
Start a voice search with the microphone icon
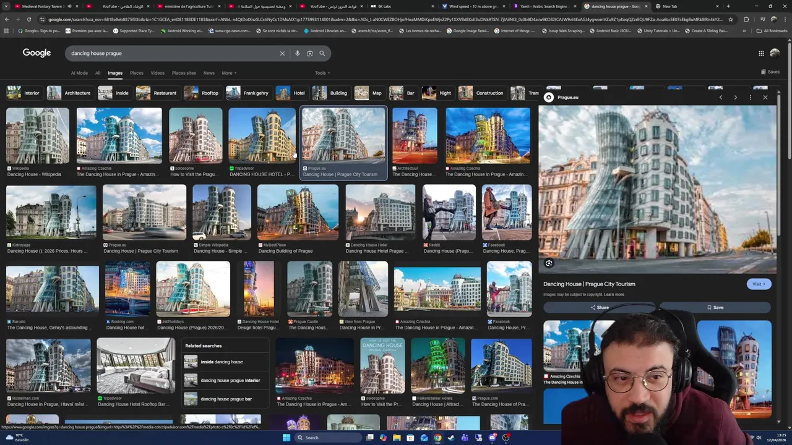[298, 53]
